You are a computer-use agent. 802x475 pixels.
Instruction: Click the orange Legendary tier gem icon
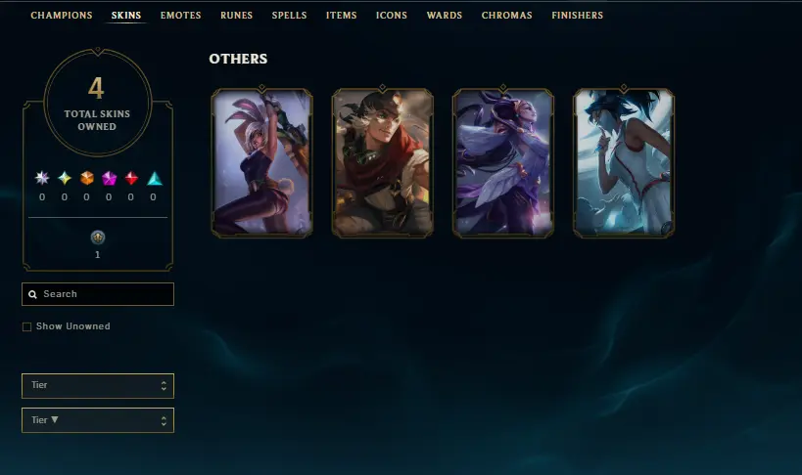click(x=87, y=178)
